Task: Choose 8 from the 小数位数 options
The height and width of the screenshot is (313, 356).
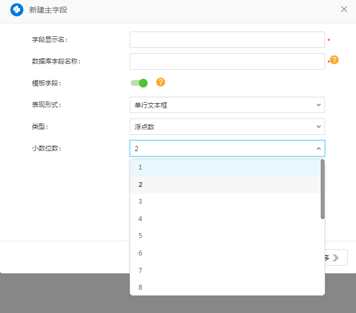Action: click(x=225, y=287)
